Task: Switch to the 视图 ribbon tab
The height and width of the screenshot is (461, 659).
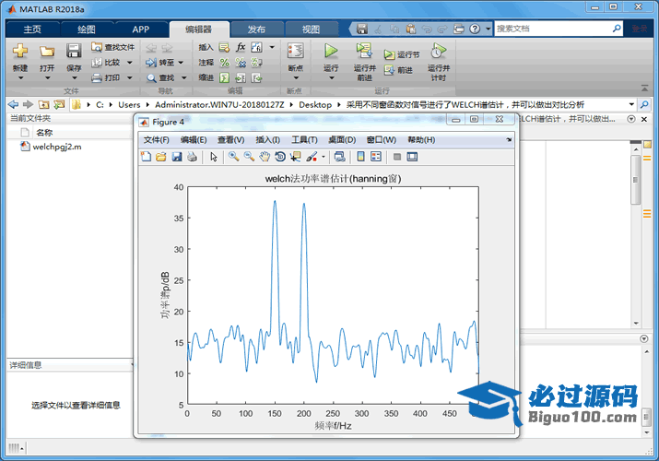Action: pyautogui.click(x=311, y=30)
